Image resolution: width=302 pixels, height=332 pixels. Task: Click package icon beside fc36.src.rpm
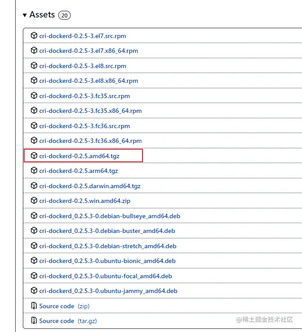coord(34,126)
